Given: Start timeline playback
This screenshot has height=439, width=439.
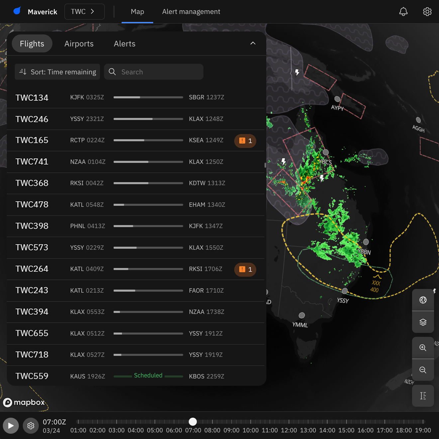Looking at the screenshot, I should point(11,426).
